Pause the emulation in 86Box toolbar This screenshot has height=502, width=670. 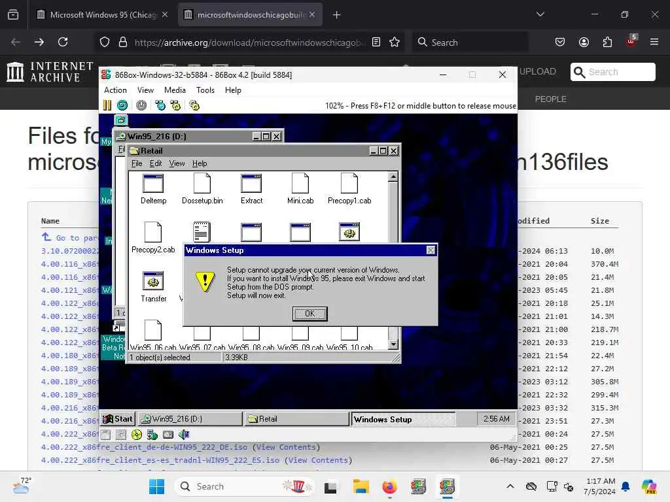click(x=107, y=105)
